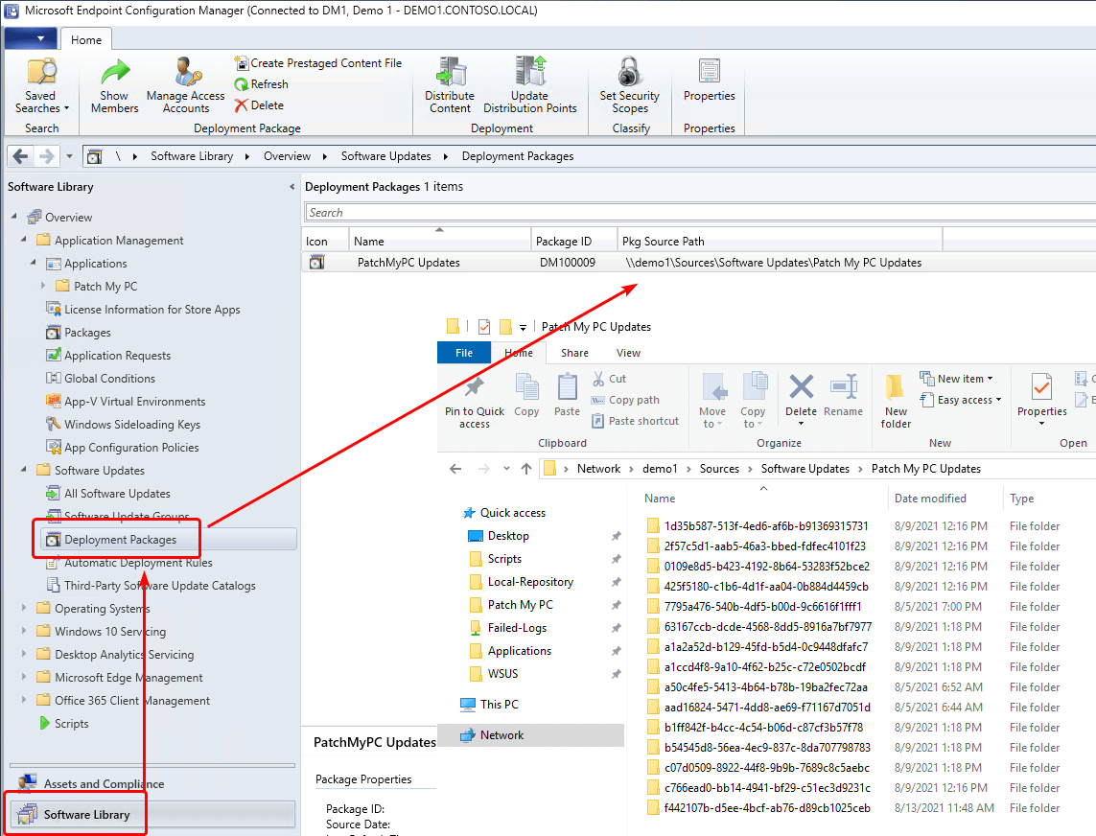Expand Operating Systems tree node
Viewport: 1096px width, 836px height.
coord(24,608)
